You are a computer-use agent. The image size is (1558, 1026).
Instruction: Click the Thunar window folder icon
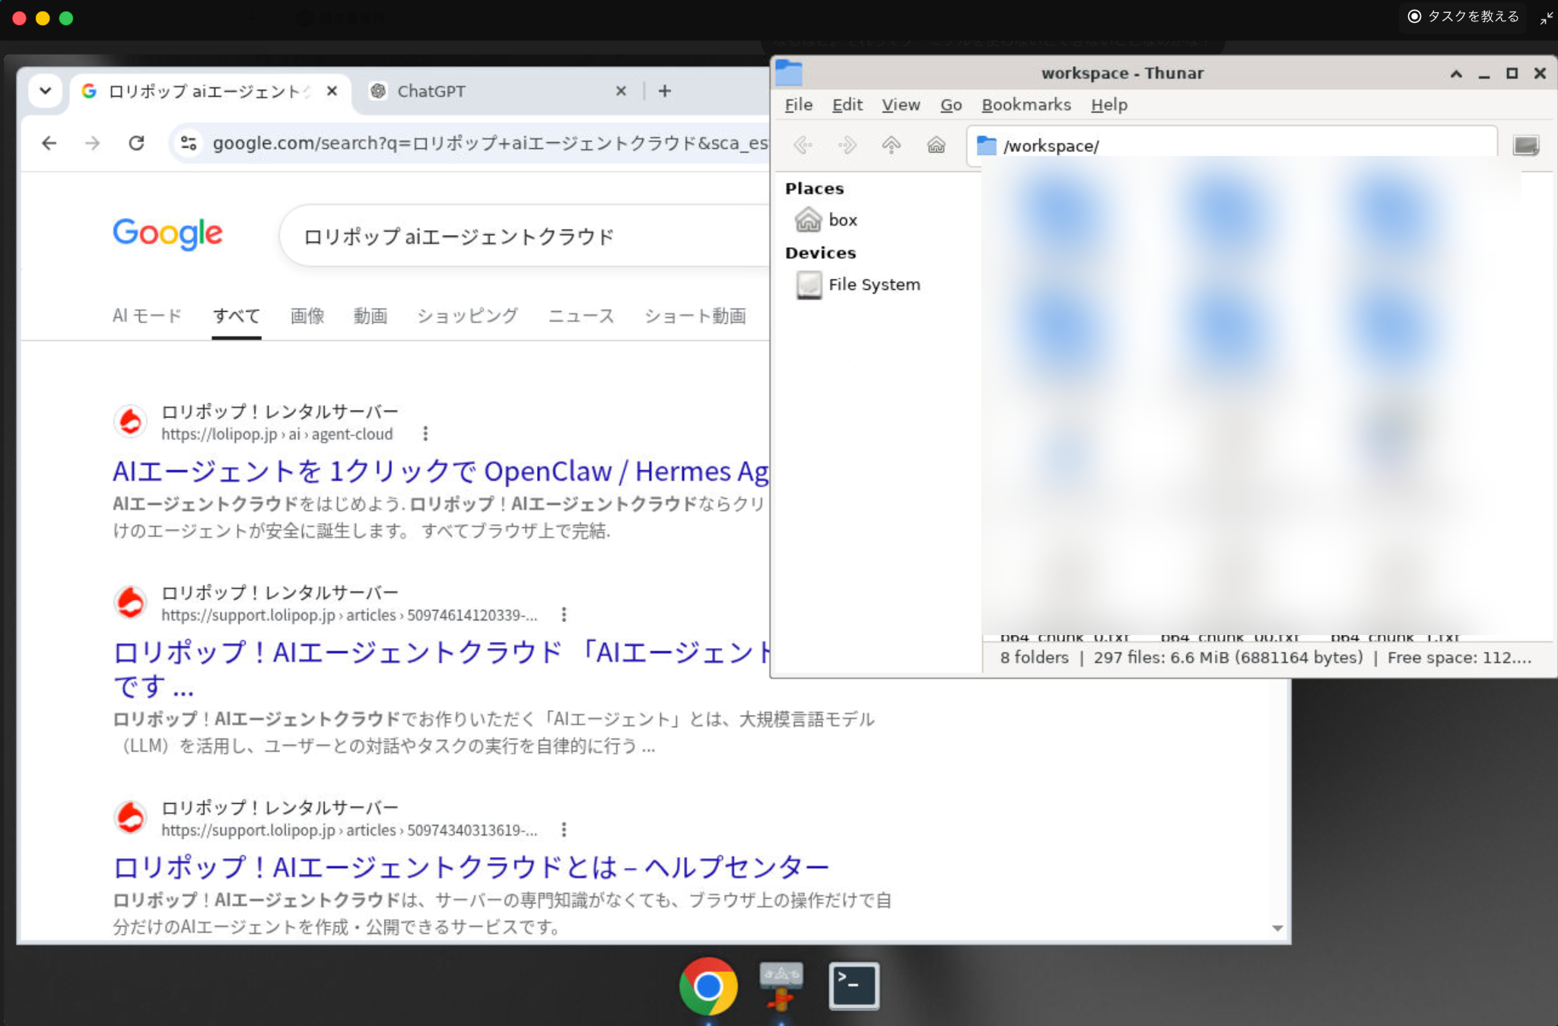[x=789, y=73]
